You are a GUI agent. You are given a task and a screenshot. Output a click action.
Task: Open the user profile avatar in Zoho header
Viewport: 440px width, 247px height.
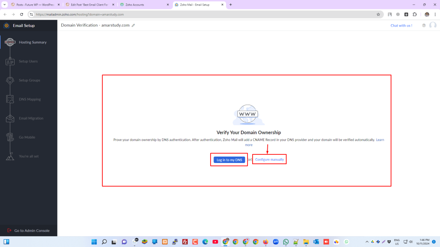coord(433,25)
